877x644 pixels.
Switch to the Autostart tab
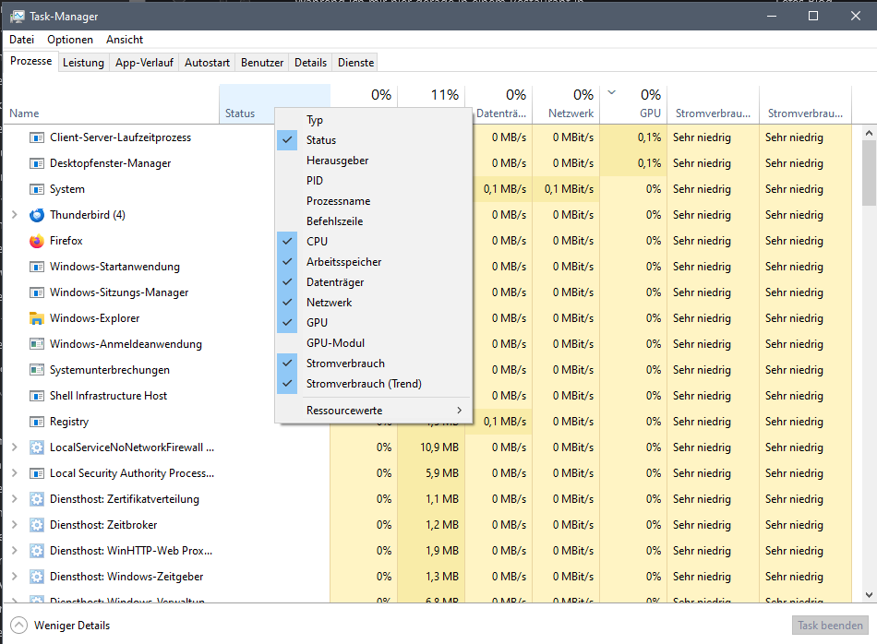[207, 63]
